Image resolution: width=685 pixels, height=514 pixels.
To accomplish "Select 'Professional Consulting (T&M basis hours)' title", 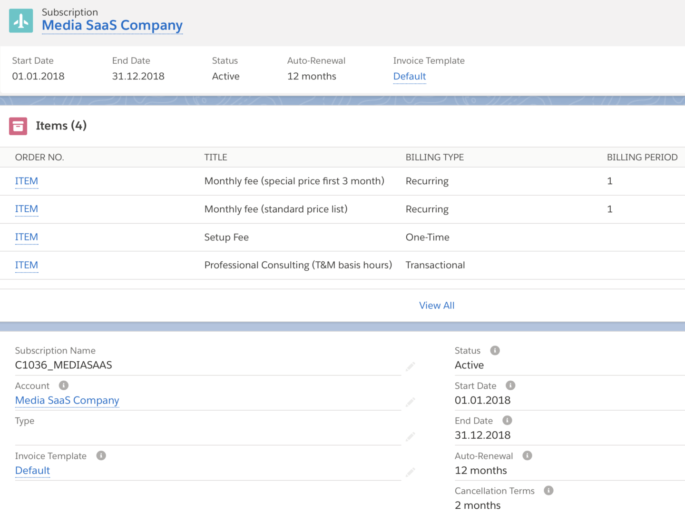I will [298, 265].
